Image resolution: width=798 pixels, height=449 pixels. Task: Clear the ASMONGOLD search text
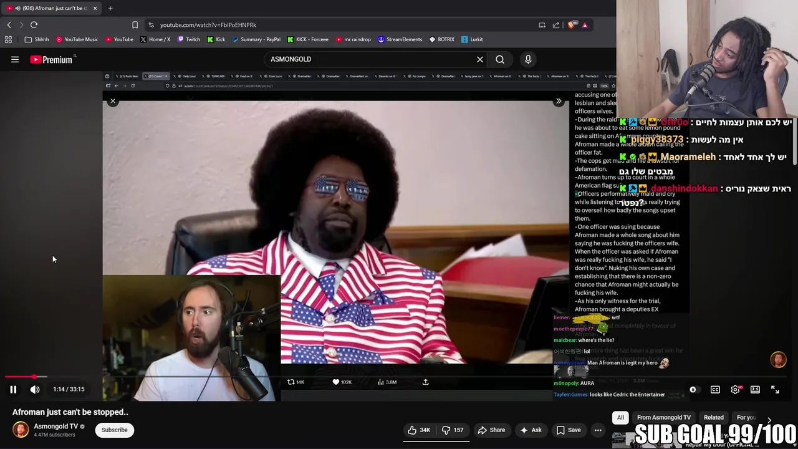tap(480, 59)
